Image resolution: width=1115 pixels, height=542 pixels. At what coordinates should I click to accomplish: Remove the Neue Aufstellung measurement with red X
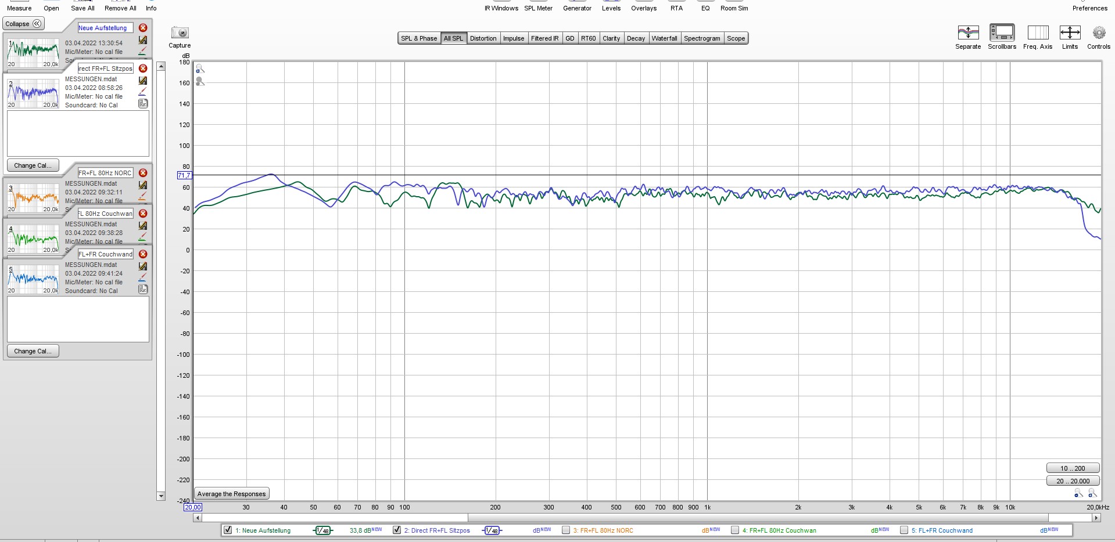click(143, 28)
